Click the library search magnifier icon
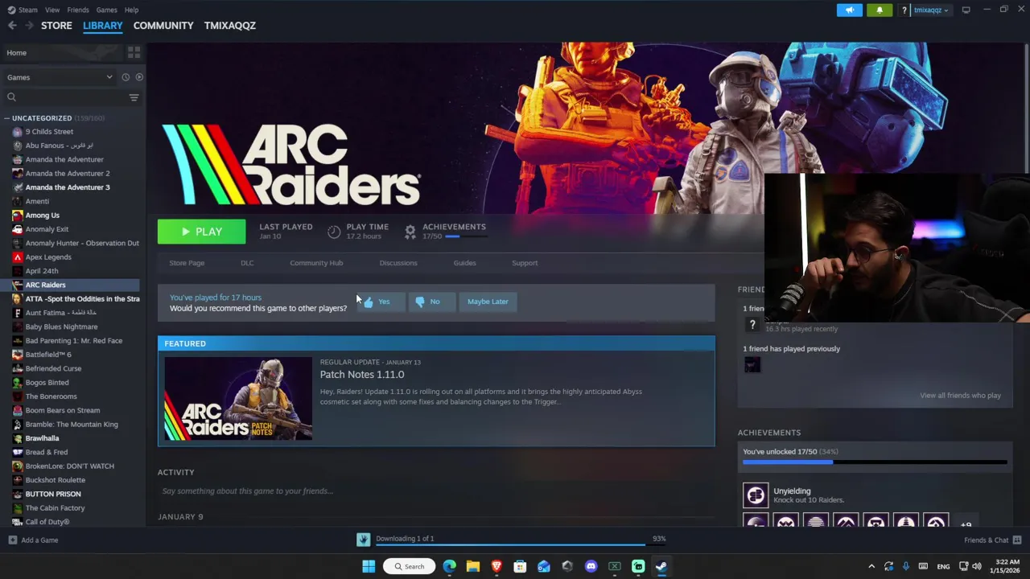 [x=11, y=97]
